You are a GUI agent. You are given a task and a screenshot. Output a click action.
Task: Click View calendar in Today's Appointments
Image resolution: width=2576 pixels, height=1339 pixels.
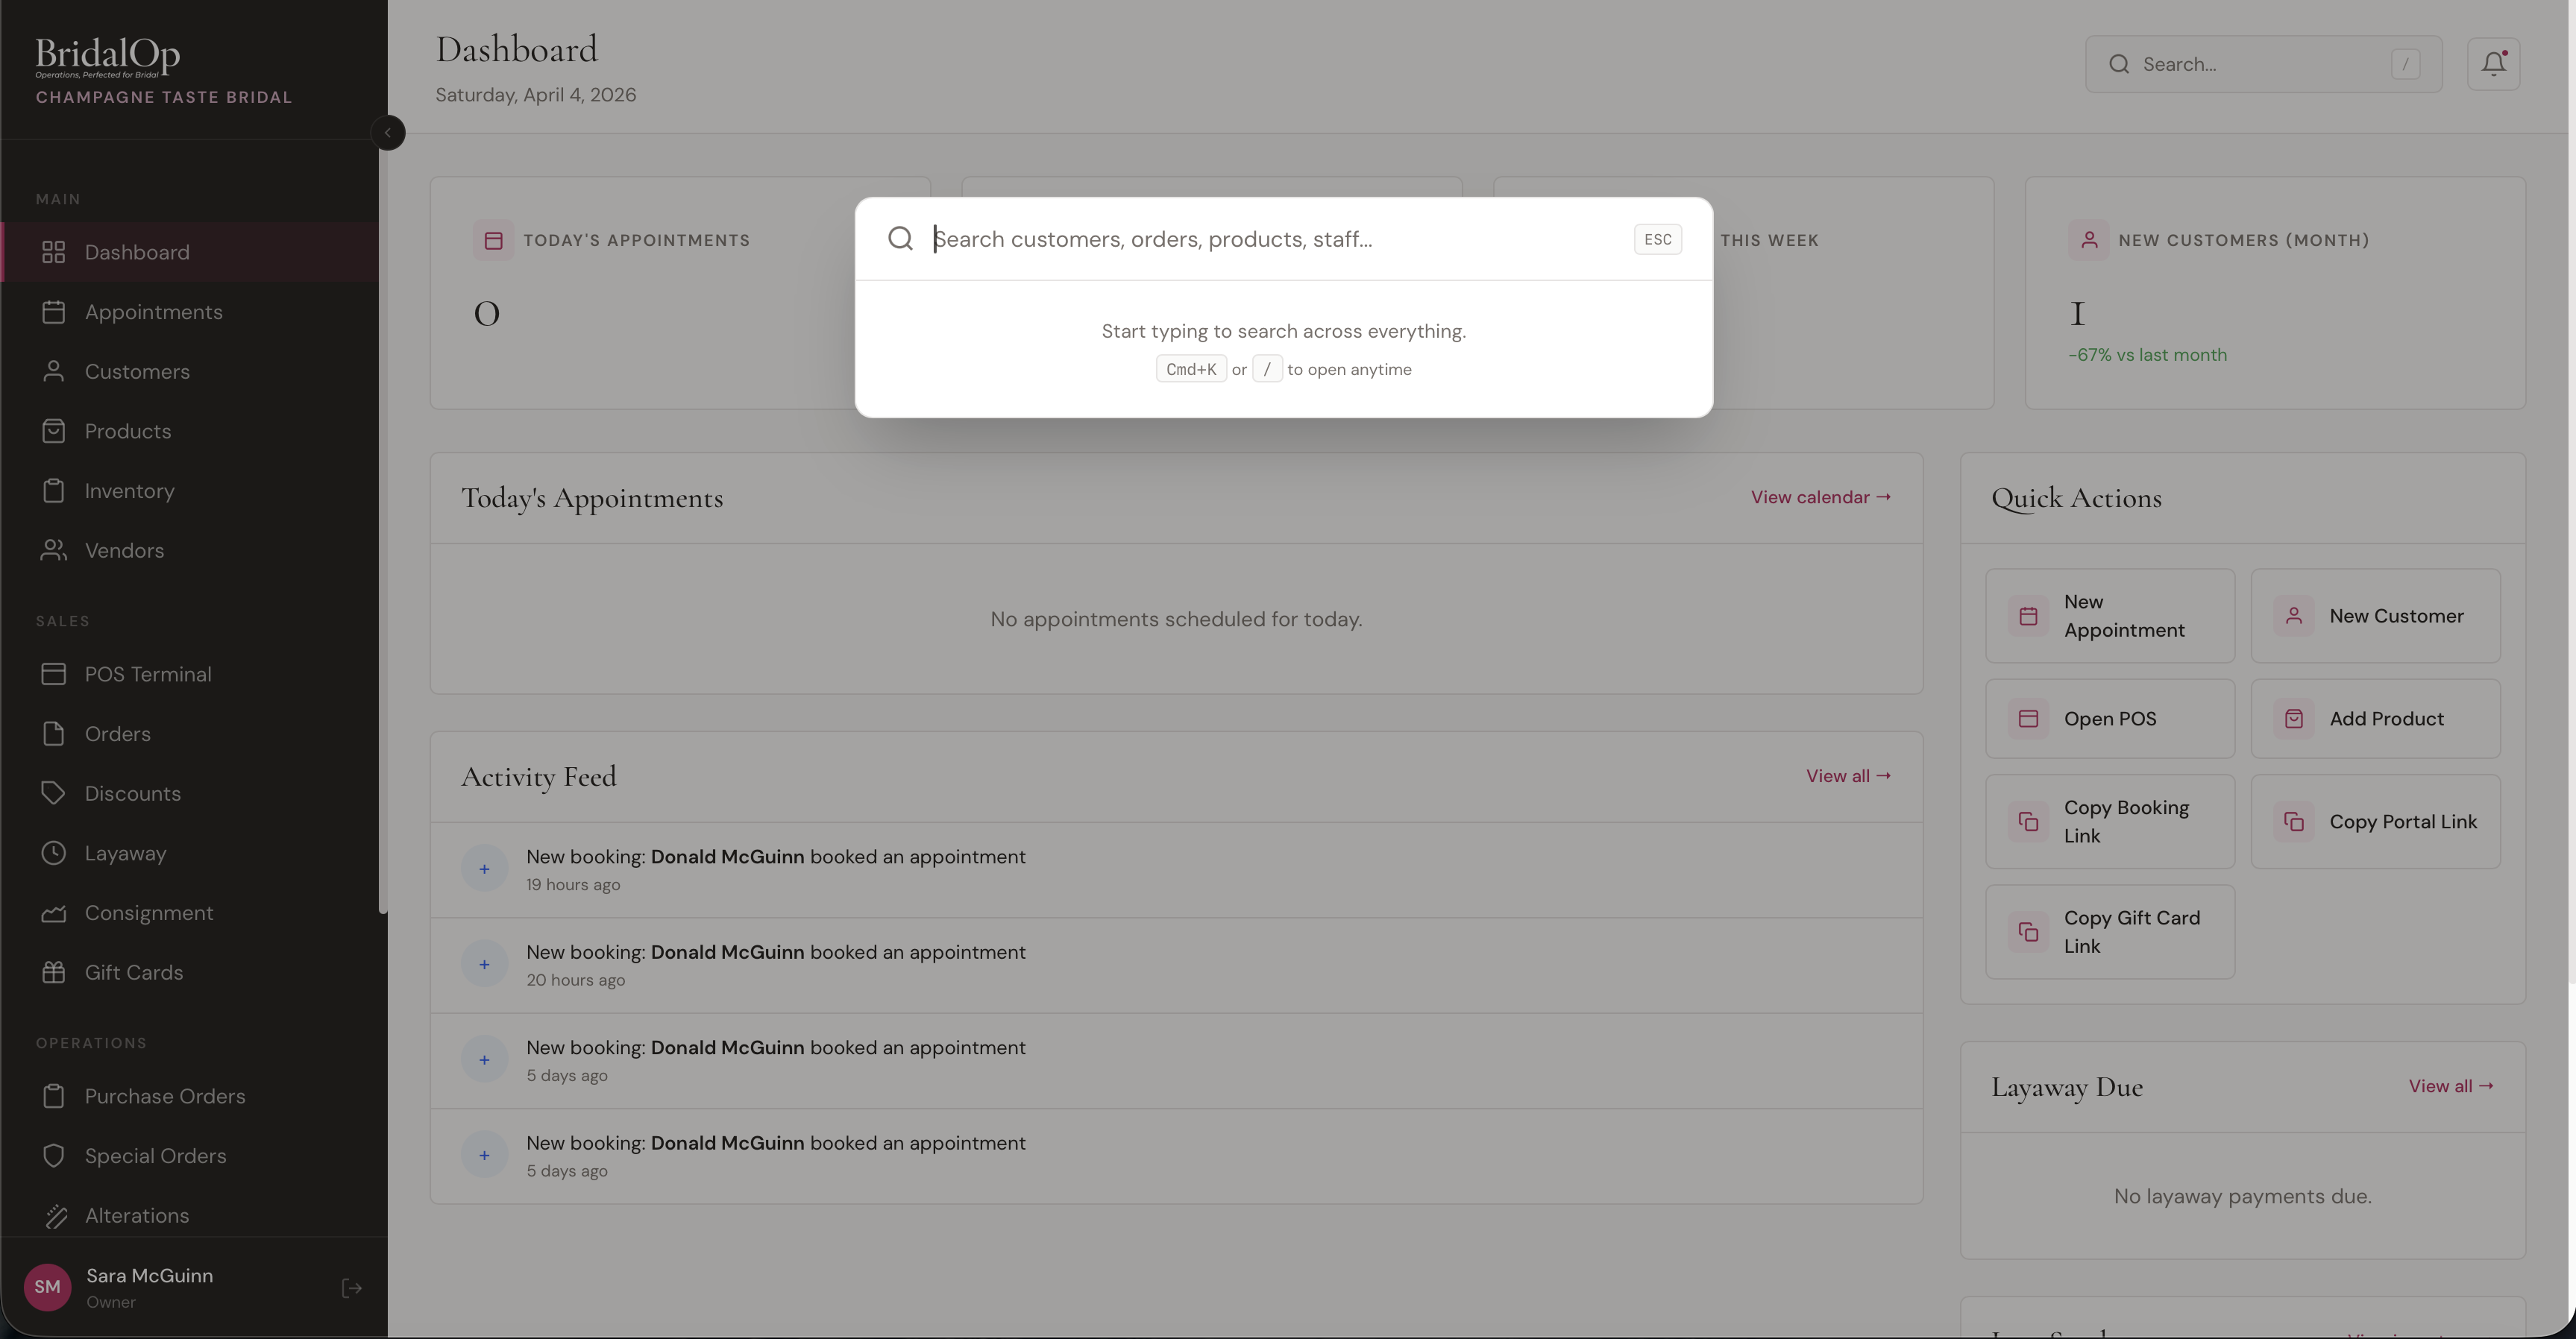[x=1820, y=496]
